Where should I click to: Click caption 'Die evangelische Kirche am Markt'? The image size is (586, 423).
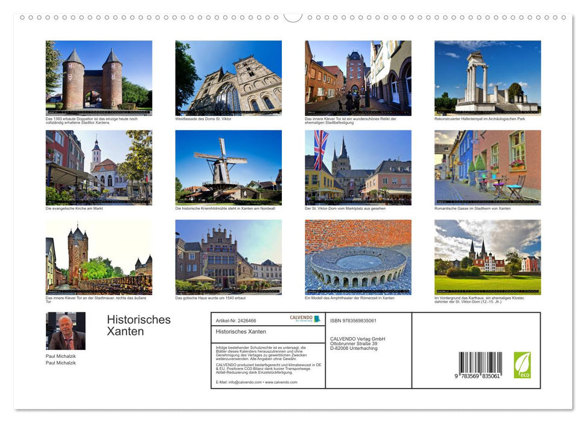(x=74, y=208)
